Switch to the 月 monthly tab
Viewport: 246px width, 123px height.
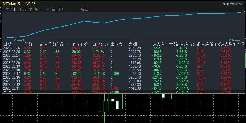[25, 9]
